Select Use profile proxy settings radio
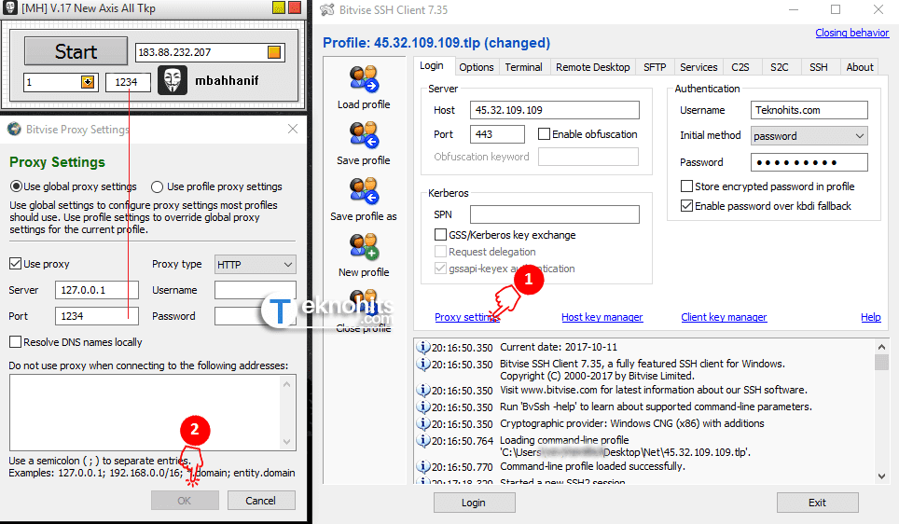This screenshot has width=899, height=524. [x=157, y=186]
